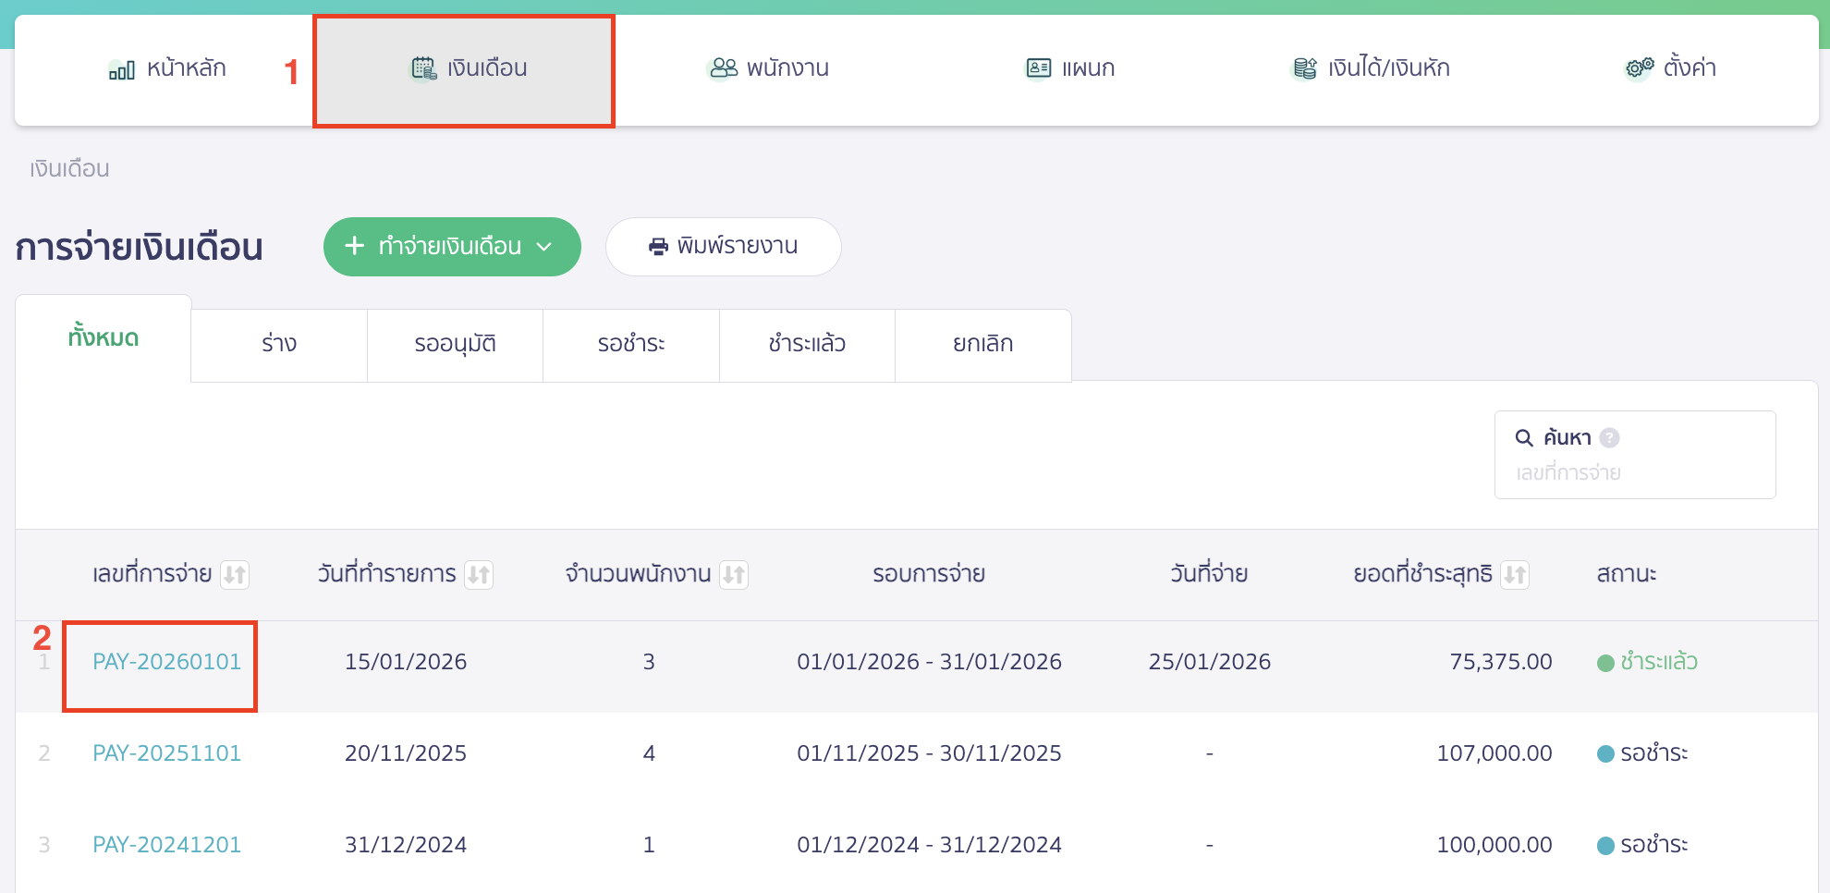Open payment record PAY-20260101
This screenshot has height=893, width=1830.
[167, 662]
